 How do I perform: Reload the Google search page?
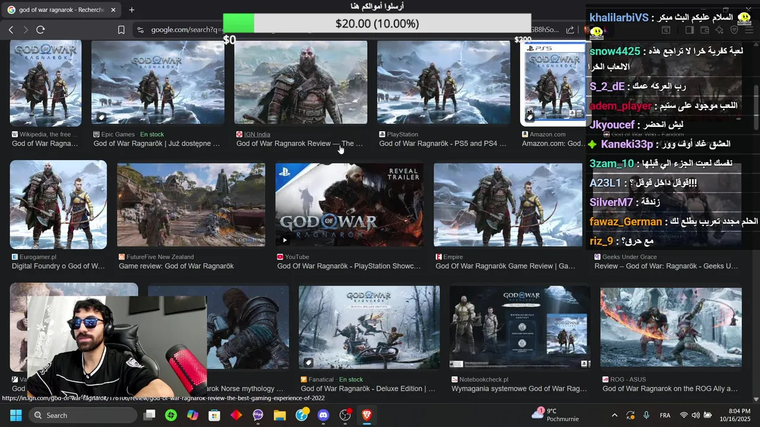(40, 30)
